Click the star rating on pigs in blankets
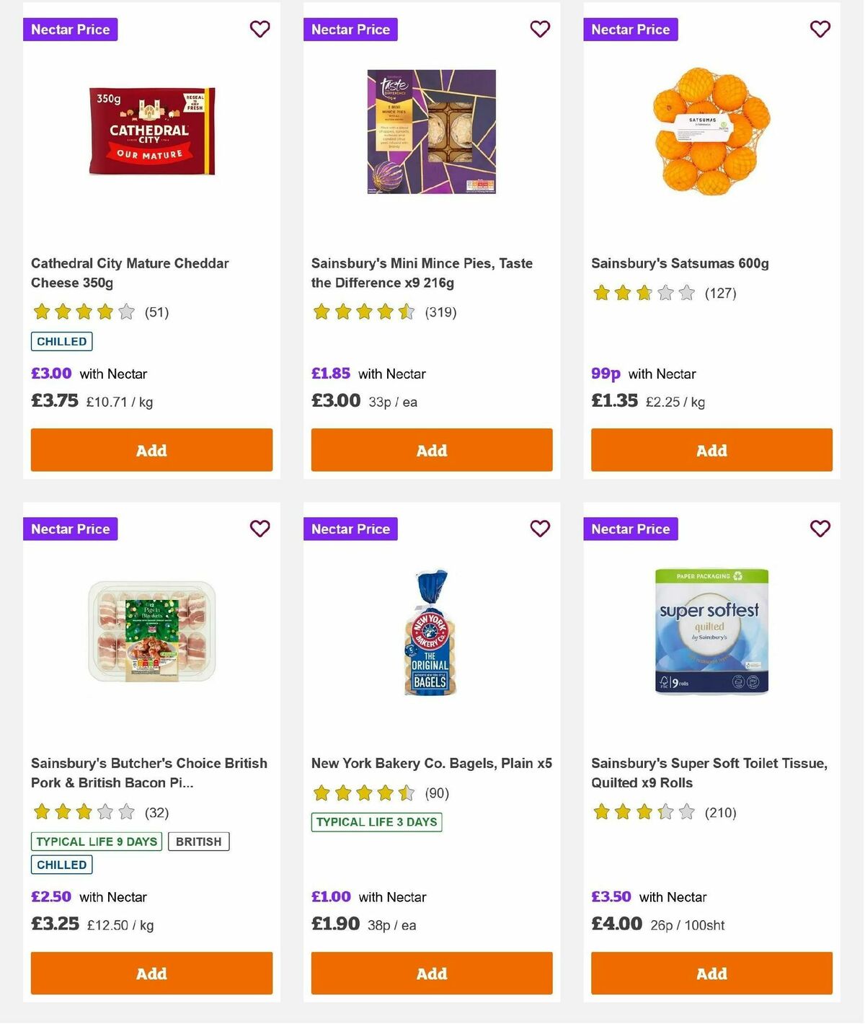 pos(82,812)
